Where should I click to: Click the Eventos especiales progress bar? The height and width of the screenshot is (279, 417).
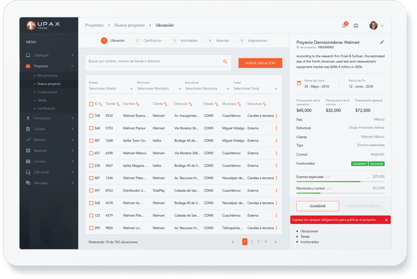pos(340,182)
